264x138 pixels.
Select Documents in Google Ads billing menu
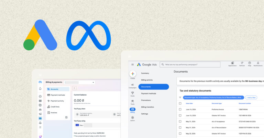click(x=154, y=87)
